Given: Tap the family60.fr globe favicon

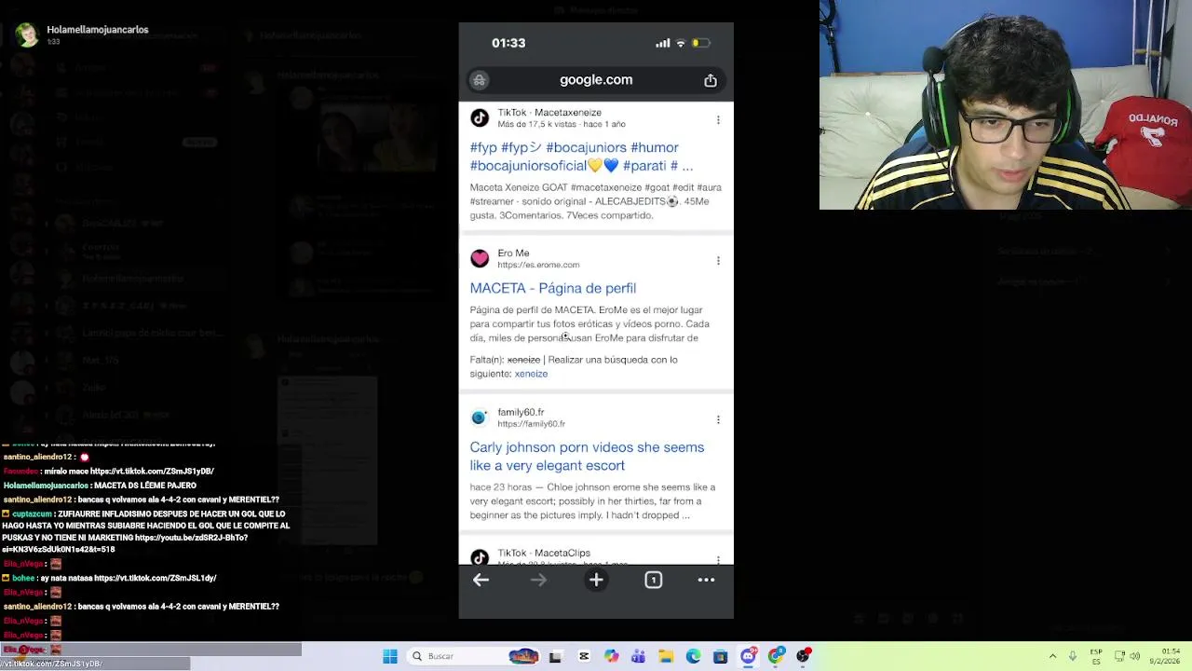Looking at the screenshot, I should click(480, 418).
